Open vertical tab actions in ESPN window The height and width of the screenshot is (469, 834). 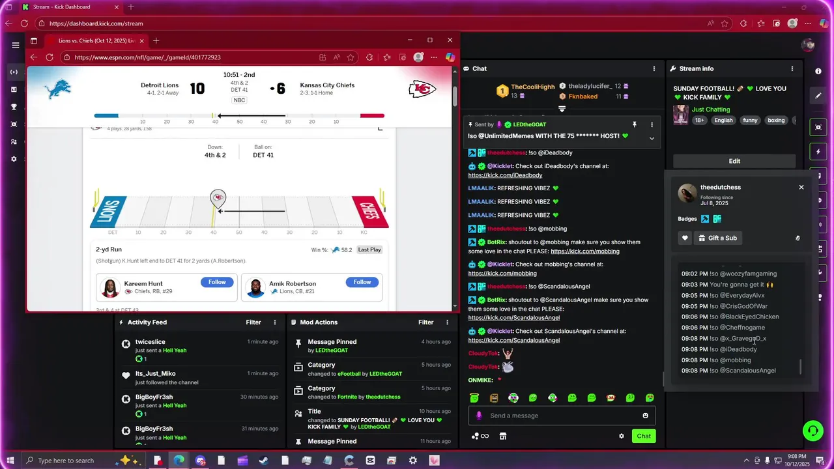[x=34, y=40]
